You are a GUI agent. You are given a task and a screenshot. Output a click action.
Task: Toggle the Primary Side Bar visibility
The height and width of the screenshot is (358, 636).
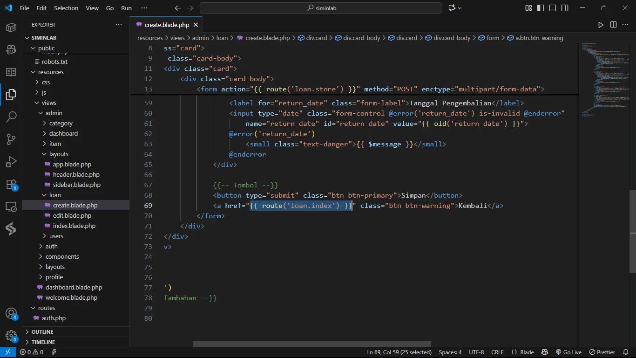pos(541,8)
